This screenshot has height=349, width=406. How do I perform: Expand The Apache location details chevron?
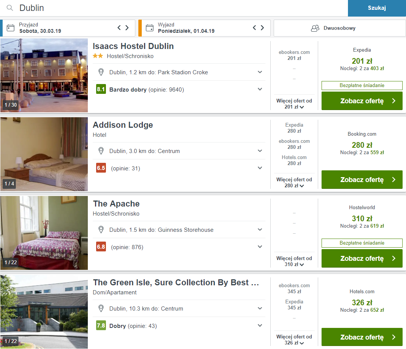tap(260, 230)
